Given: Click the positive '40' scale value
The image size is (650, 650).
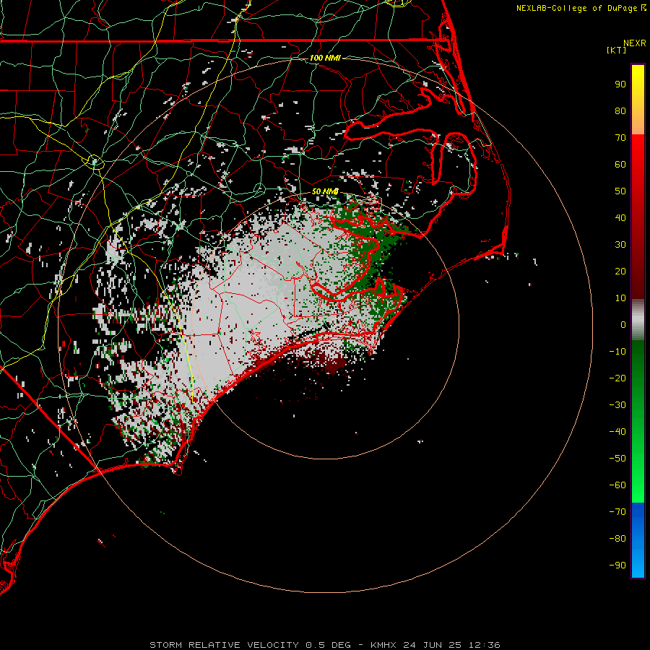Looking at the screenshot, I should click(x=620, y=218).
